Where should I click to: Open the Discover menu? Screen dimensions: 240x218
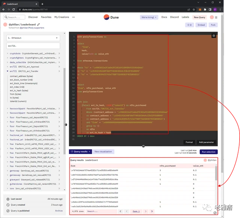click(x=33, y=17)
